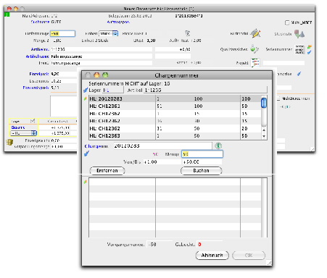Click the Suchname link label

40,22
